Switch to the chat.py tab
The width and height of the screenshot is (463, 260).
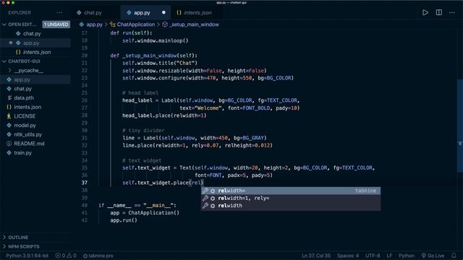coord(92,13)
